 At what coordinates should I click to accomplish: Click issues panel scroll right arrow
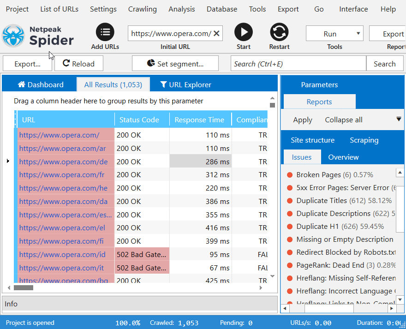pos(392,308)
